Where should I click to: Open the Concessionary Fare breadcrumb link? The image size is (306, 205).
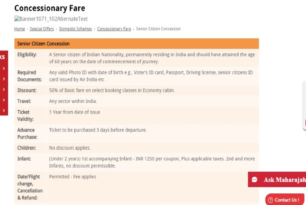(114, 29)
